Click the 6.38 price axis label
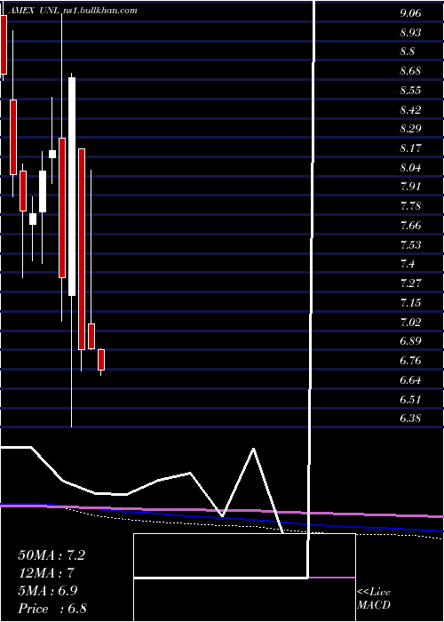Viewport: 444px width, 622px height. (x=410, y=419)
